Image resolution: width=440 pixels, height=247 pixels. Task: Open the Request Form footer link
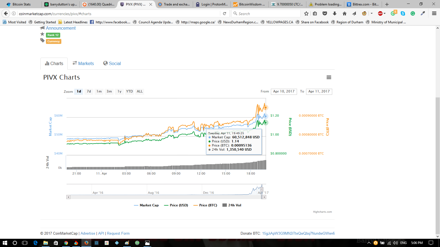pyautogui.click(x=118, y=234)
